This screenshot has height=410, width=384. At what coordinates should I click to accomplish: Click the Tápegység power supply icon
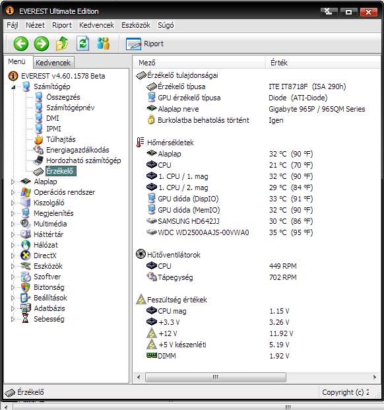coord(152,277)
